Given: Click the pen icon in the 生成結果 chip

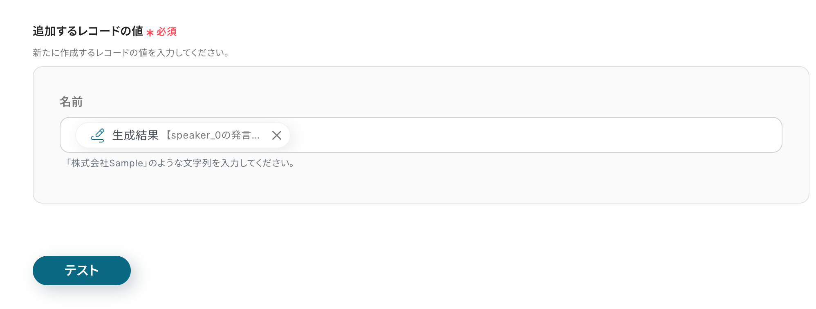Looking at the screenshot, I should pos(98,135).
